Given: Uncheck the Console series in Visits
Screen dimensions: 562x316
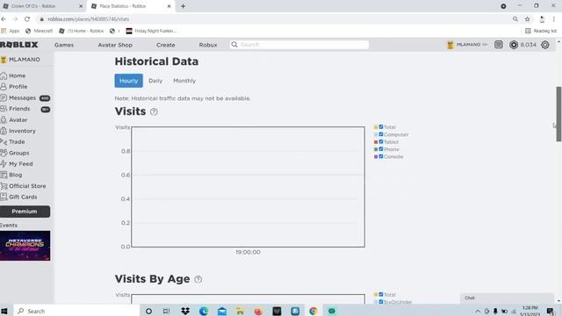Looking at the screenshot, I should 381,156.
